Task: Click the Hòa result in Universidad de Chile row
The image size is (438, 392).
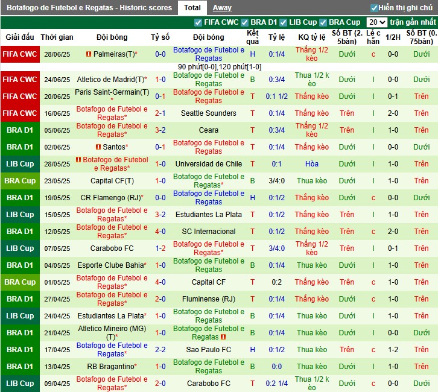Action: (312, 164)
